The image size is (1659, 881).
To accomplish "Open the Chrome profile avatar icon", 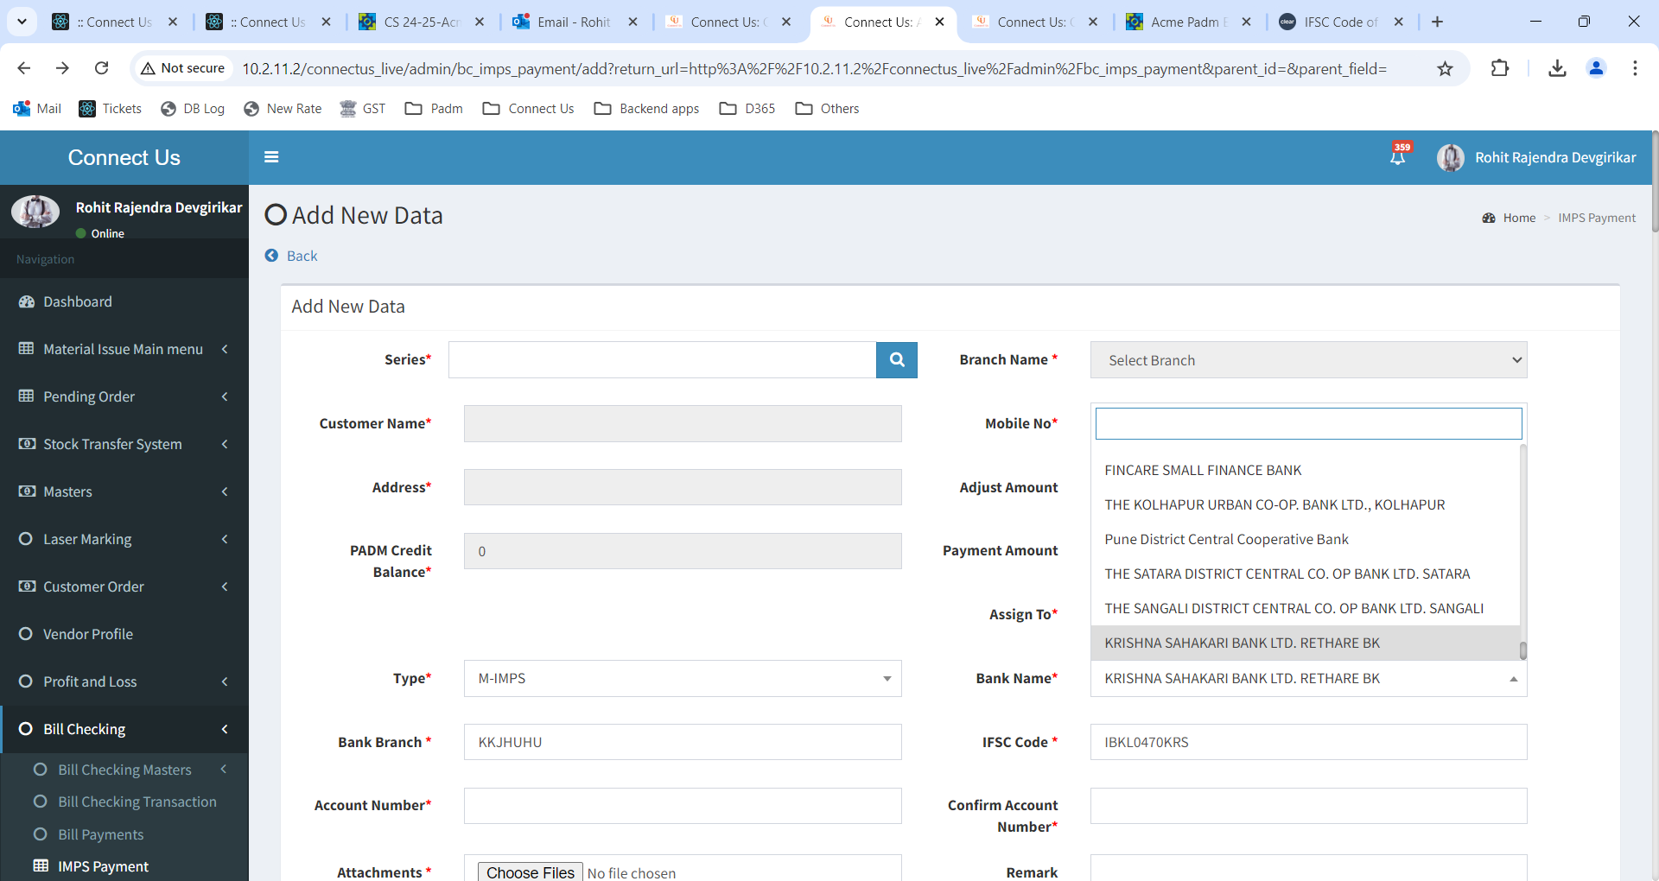I will (1596, 68).
